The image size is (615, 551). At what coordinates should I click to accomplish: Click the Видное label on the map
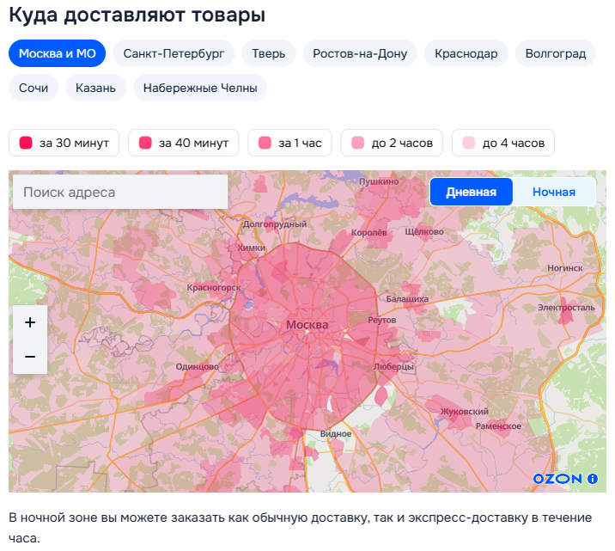tap(336, 433)
